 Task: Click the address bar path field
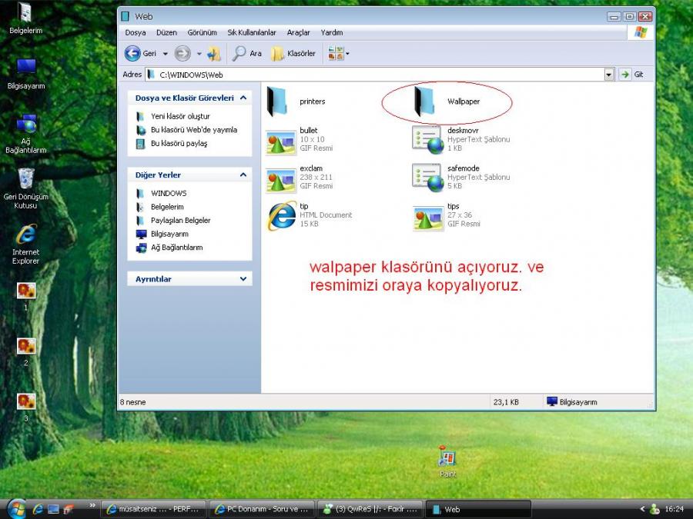click(377, 75)
